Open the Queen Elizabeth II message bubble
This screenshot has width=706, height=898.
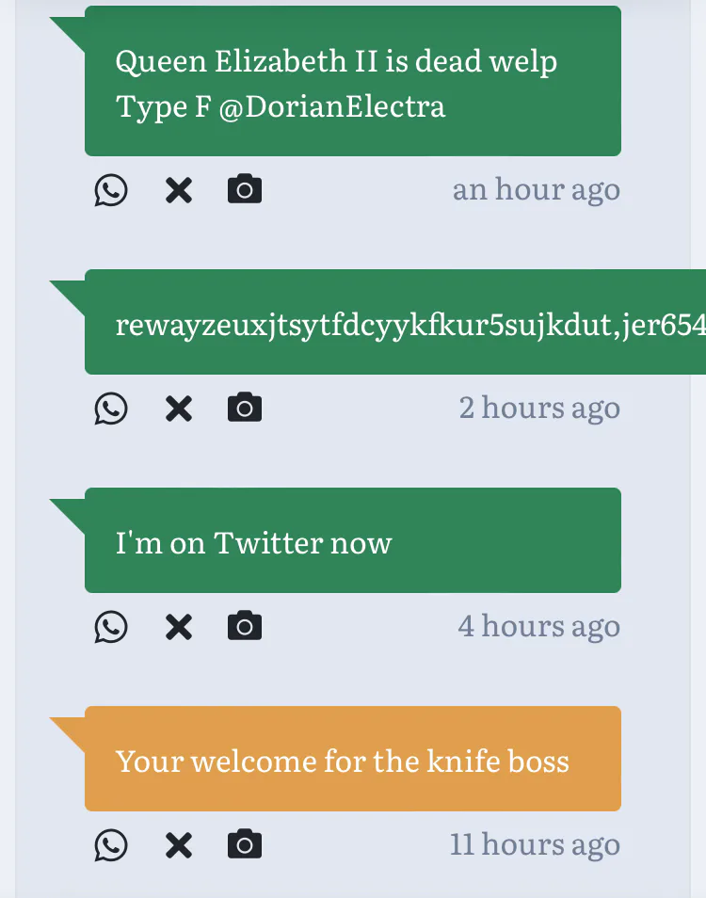coord(352,83)
